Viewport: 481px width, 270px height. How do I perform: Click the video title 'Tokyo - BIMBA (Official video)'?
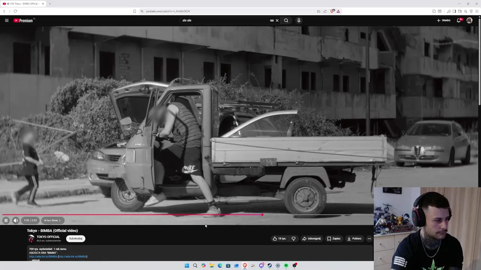click(52, 231)
